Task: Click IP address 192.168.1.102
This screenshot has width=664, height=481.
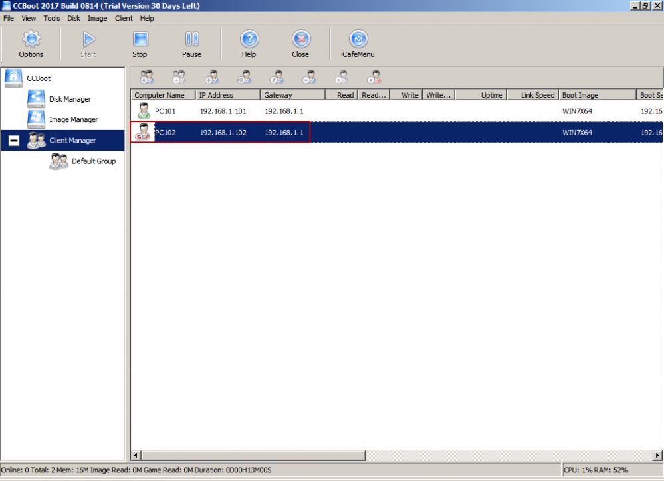Action: pos(223,133)
